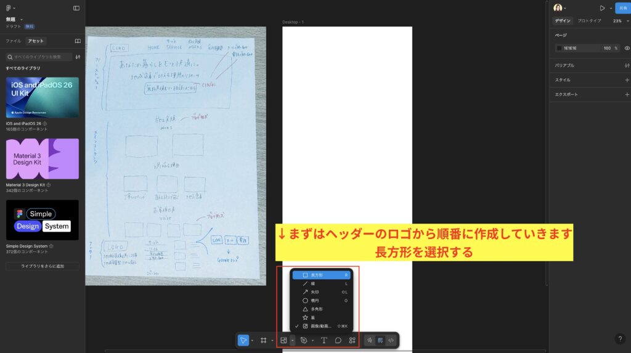Click the blue 共有 share button
The image size is (631, 353).
point(622,8)
